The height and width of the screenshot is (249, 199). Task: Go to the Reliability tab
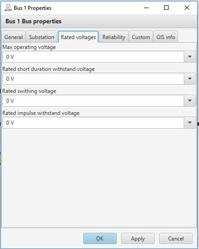click(114, 37)
